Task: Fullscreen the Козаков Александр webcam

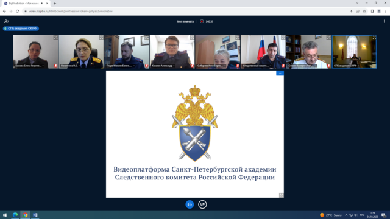Action: (x=193, y=38)
